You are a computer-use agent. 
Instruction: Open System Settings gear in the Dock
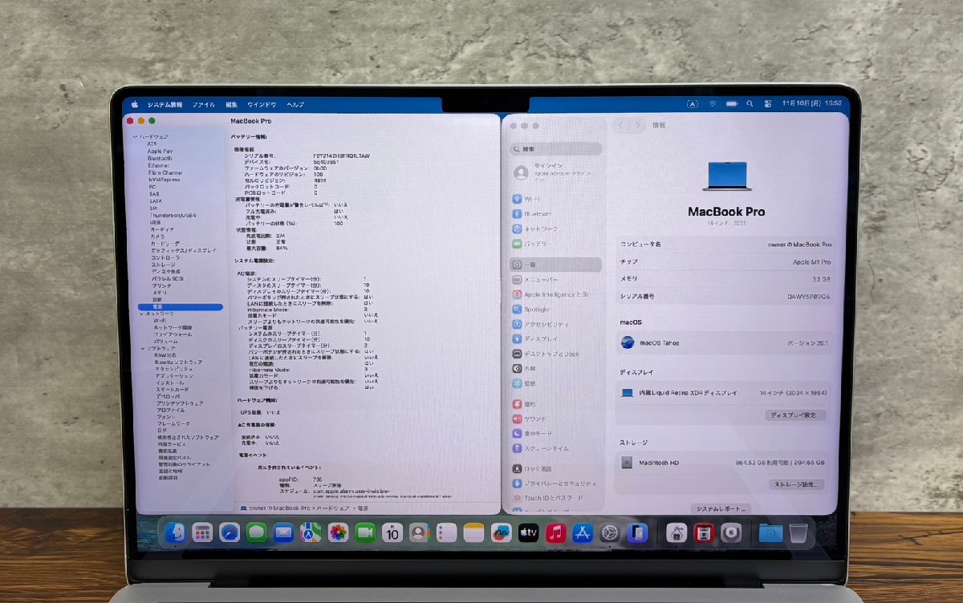(x=610, y=532)
